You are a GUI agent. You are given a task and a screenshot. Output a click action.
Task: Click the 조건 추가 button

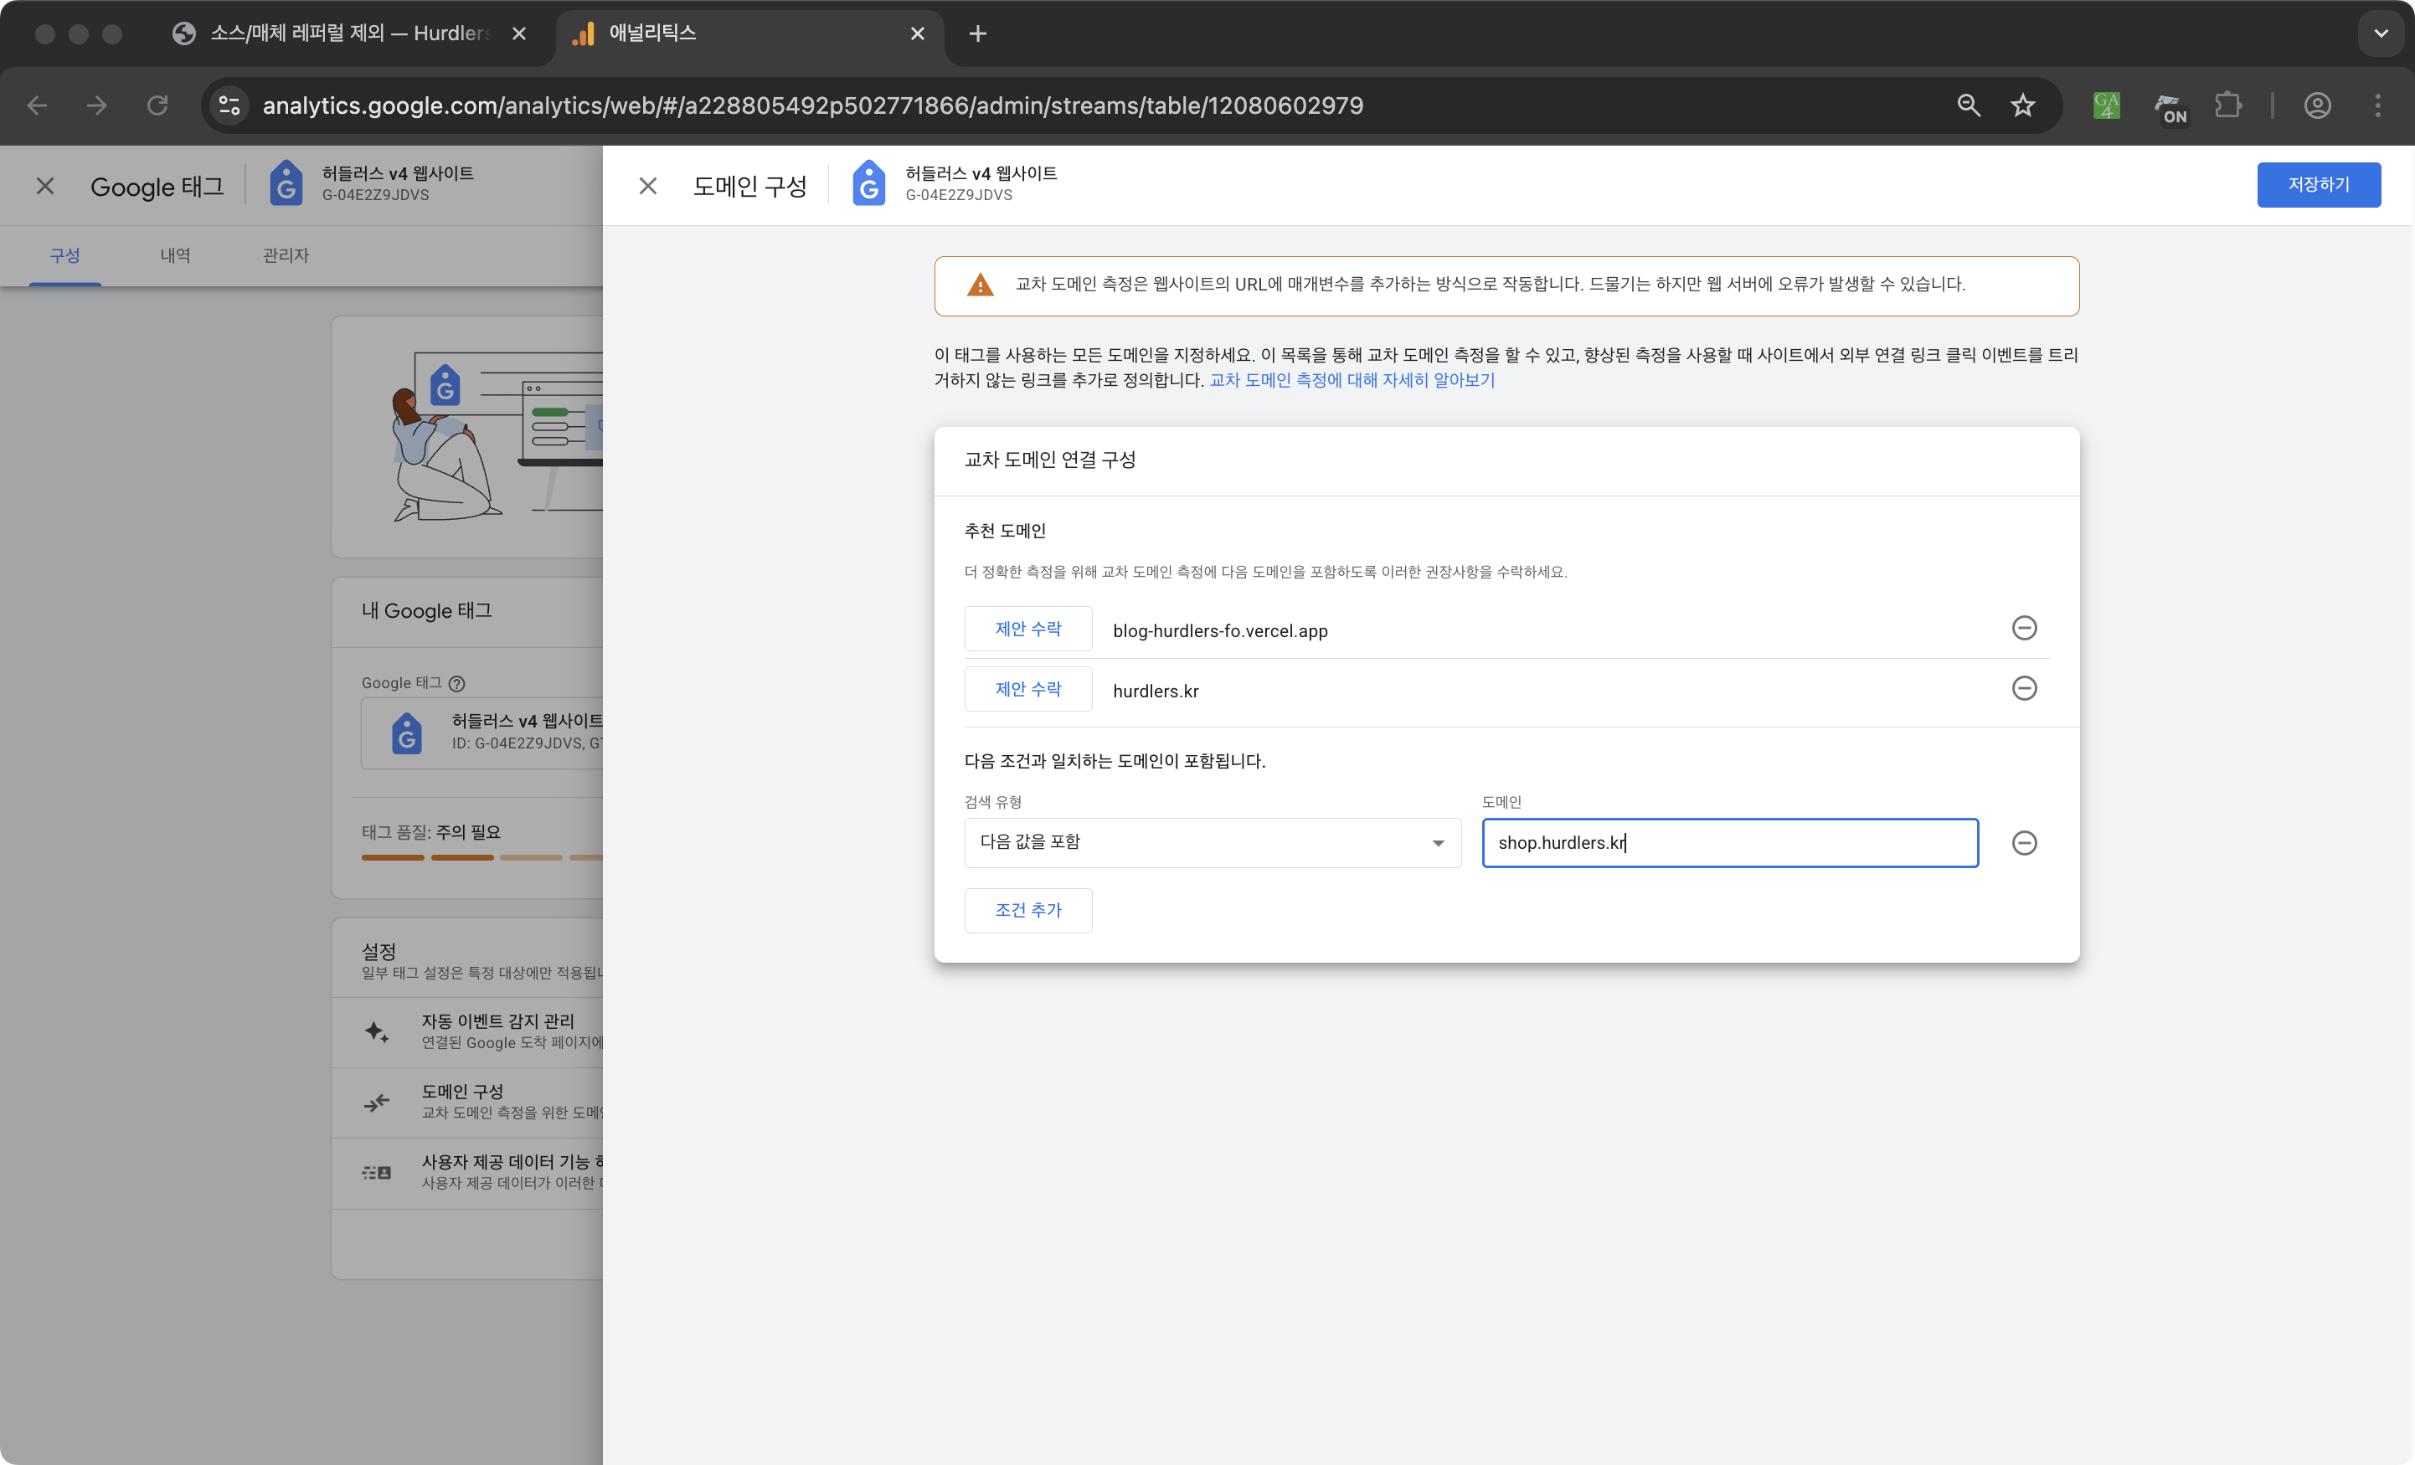[1028, 910]
